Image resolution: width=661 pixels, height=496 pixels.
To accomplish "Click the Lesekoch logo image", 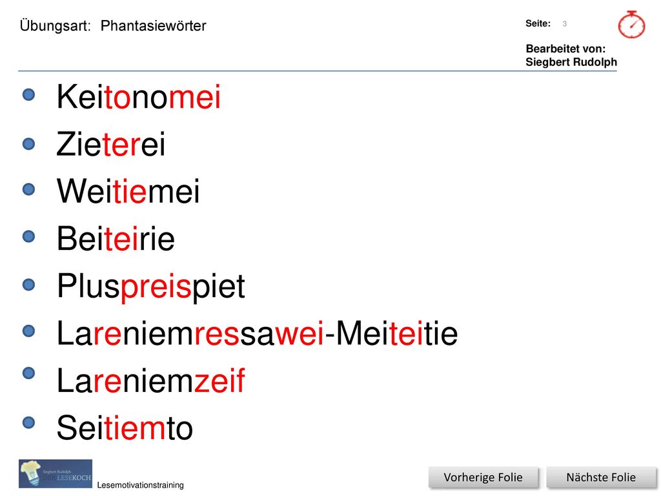I will tap(56, 473).
